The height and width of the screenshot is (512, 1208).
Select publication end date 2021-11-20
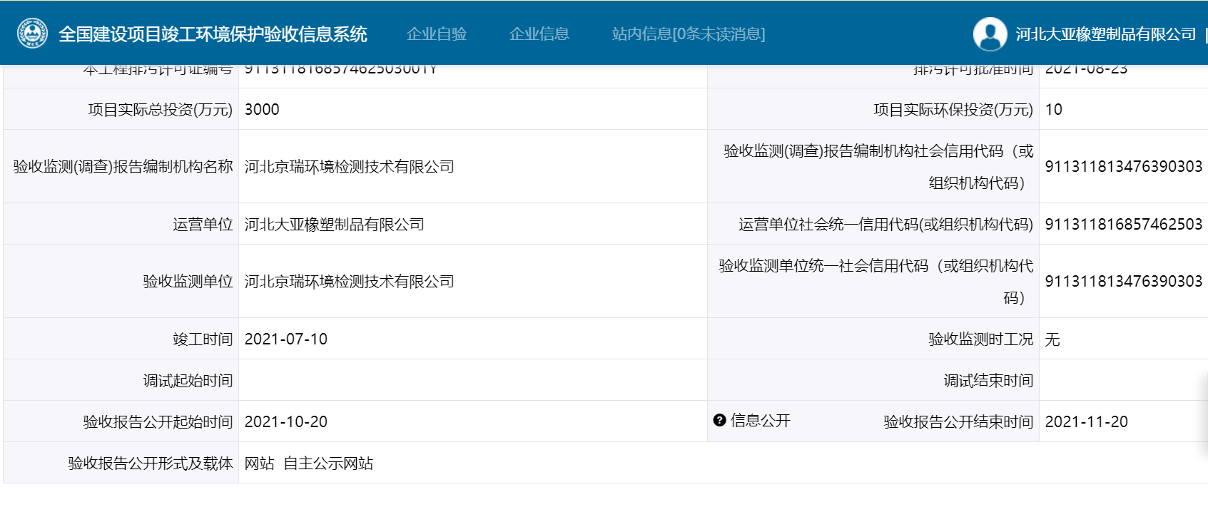pyautogui.click(x=1087, y=421)
